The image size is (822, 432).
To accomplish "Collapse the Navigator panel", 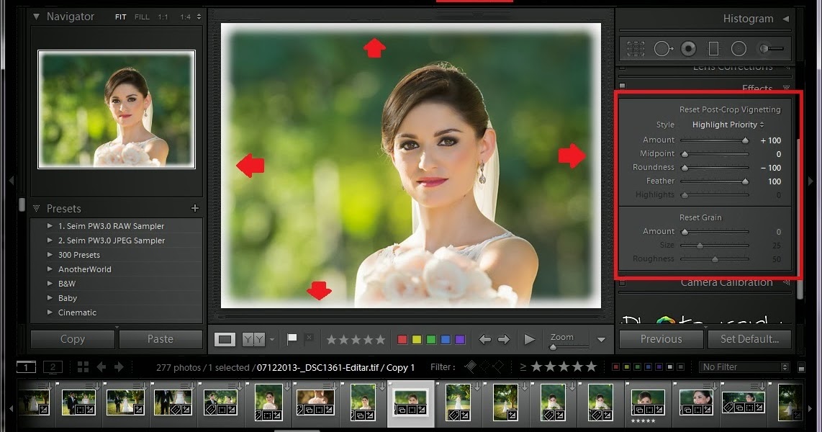I will (x=36, y=17).
